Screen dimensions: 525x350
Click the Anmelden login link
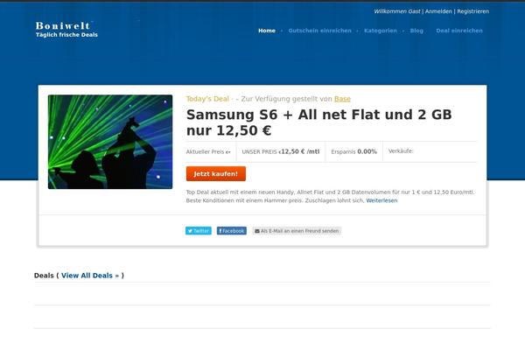438,11
